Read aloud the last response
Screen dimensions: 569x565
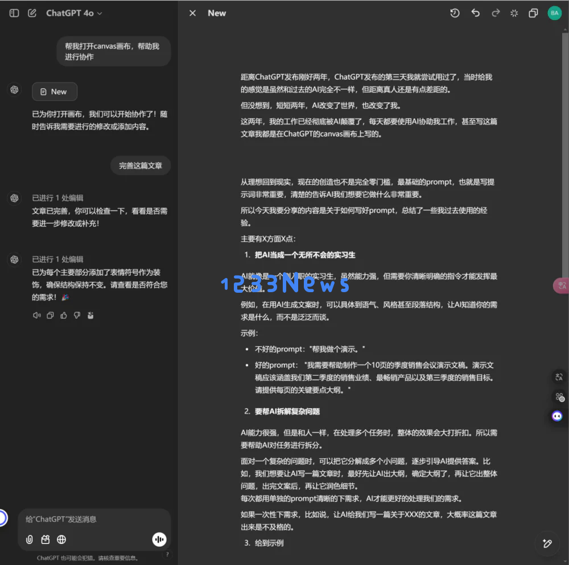(36, 315)
